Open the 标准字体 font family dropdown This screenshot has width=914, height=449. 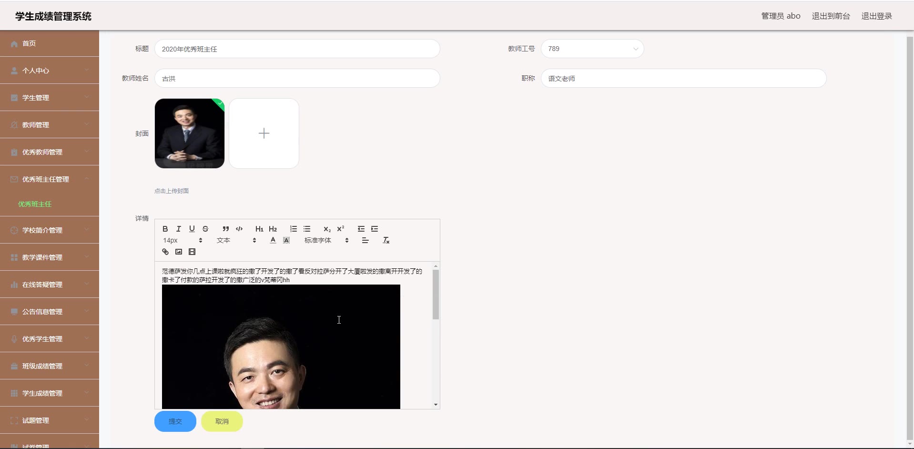326,240
